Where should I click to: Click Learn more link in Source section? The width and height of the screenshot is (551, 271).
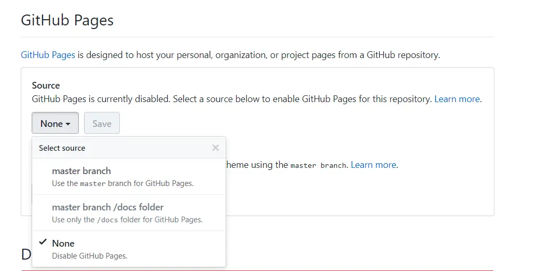tap(457, 99)
